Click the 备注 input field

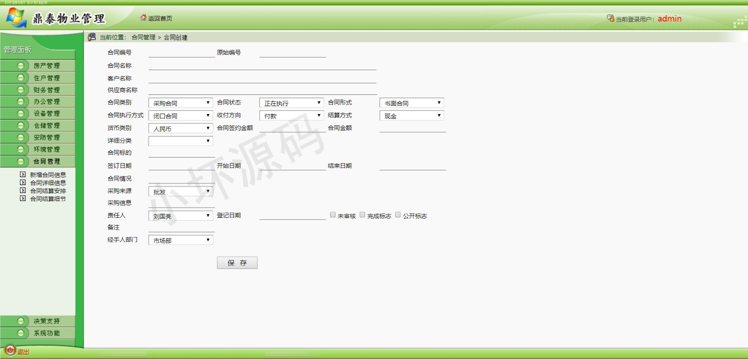point(181,227)
